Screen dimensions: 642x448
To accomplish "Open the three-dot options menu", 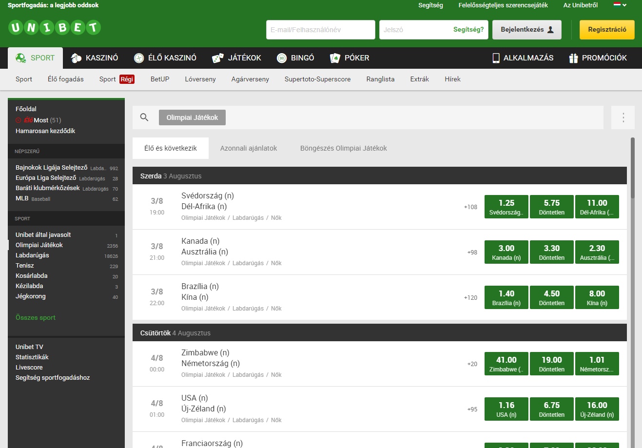I will [x=623, y=117].
